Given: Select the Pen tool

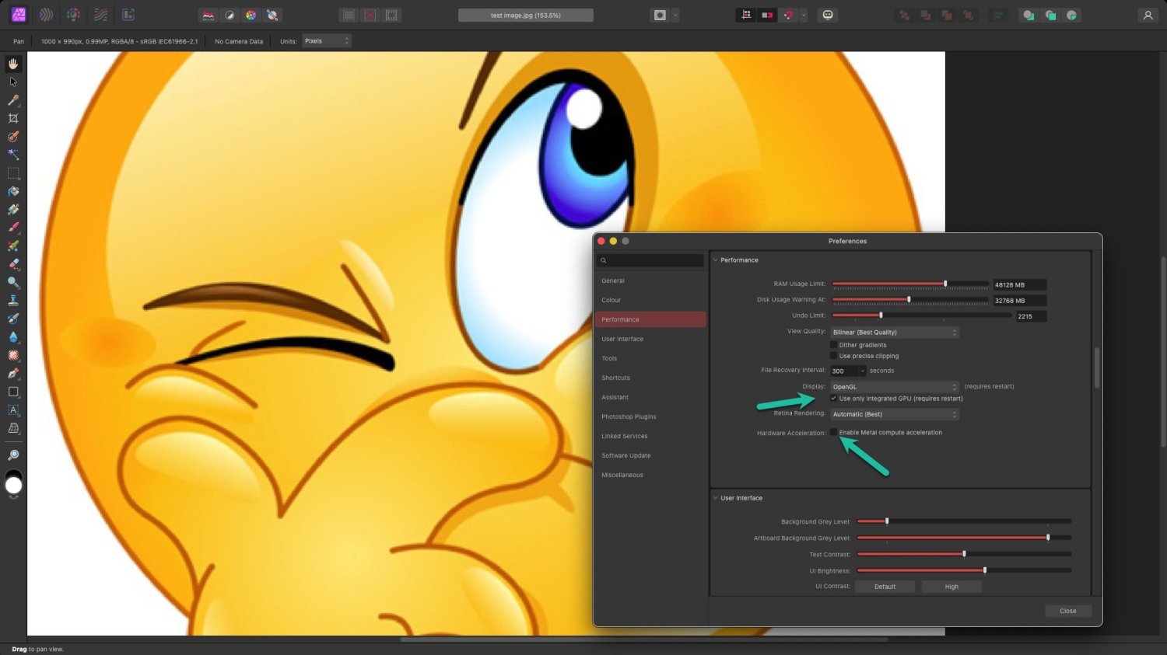Looking at the screenshot, I should point(13,374).
